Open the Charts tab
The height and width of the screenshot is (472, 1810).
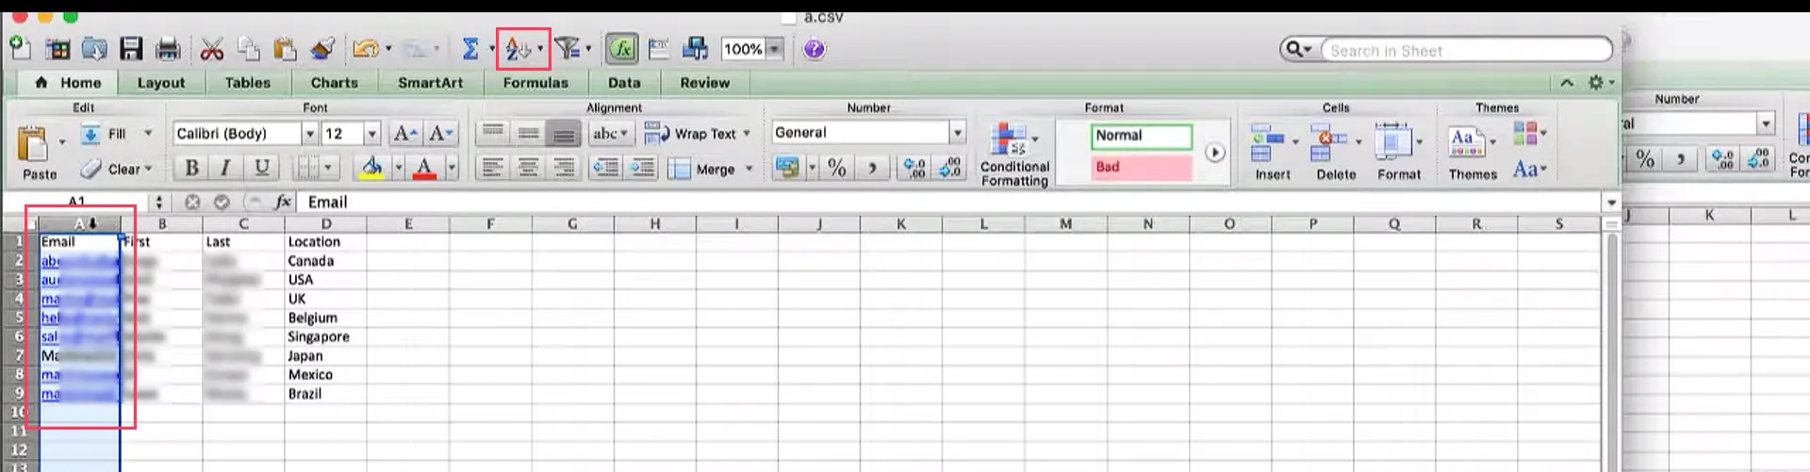(x=335, y=83)
